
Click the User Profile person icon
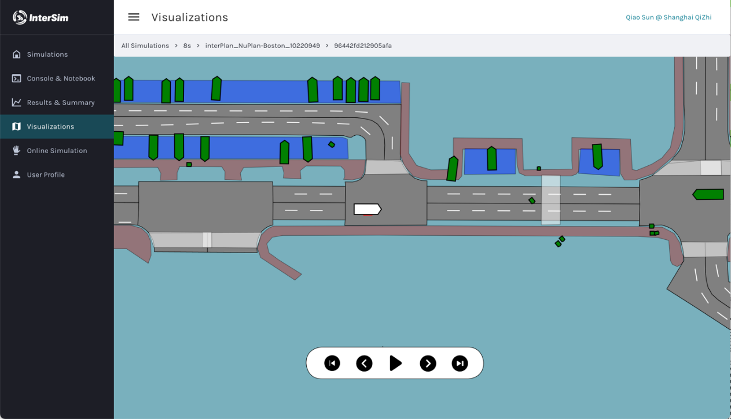[x=16, y=175]
